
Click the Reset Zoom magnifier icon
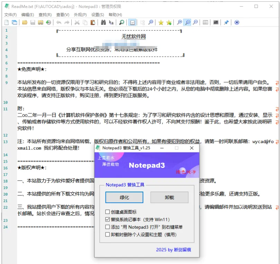click(188, 22)
